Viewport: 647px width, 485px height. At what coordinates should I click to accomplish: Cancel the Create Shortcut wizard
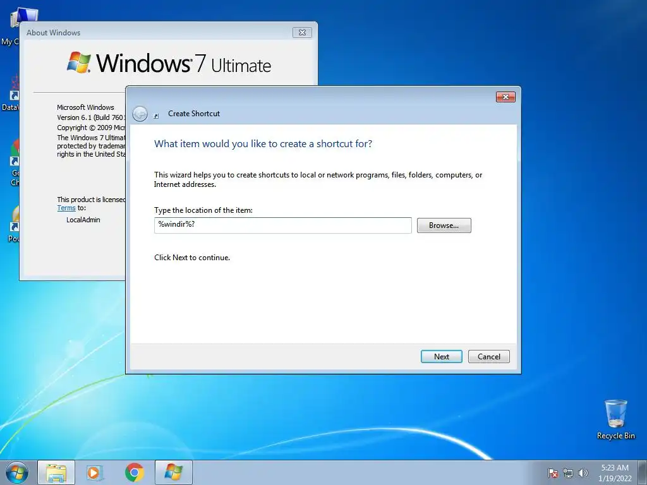pos(488,356)
